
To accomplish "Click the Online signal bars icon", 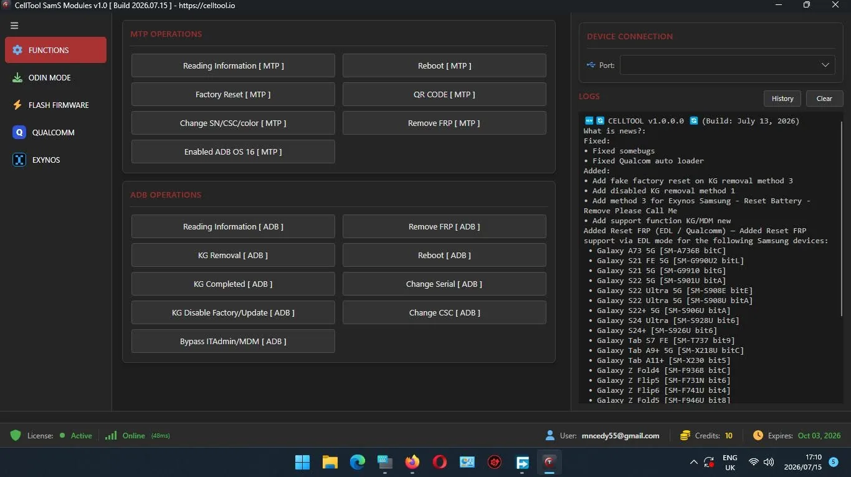I will pyautogui.click(x=111, y=435).
